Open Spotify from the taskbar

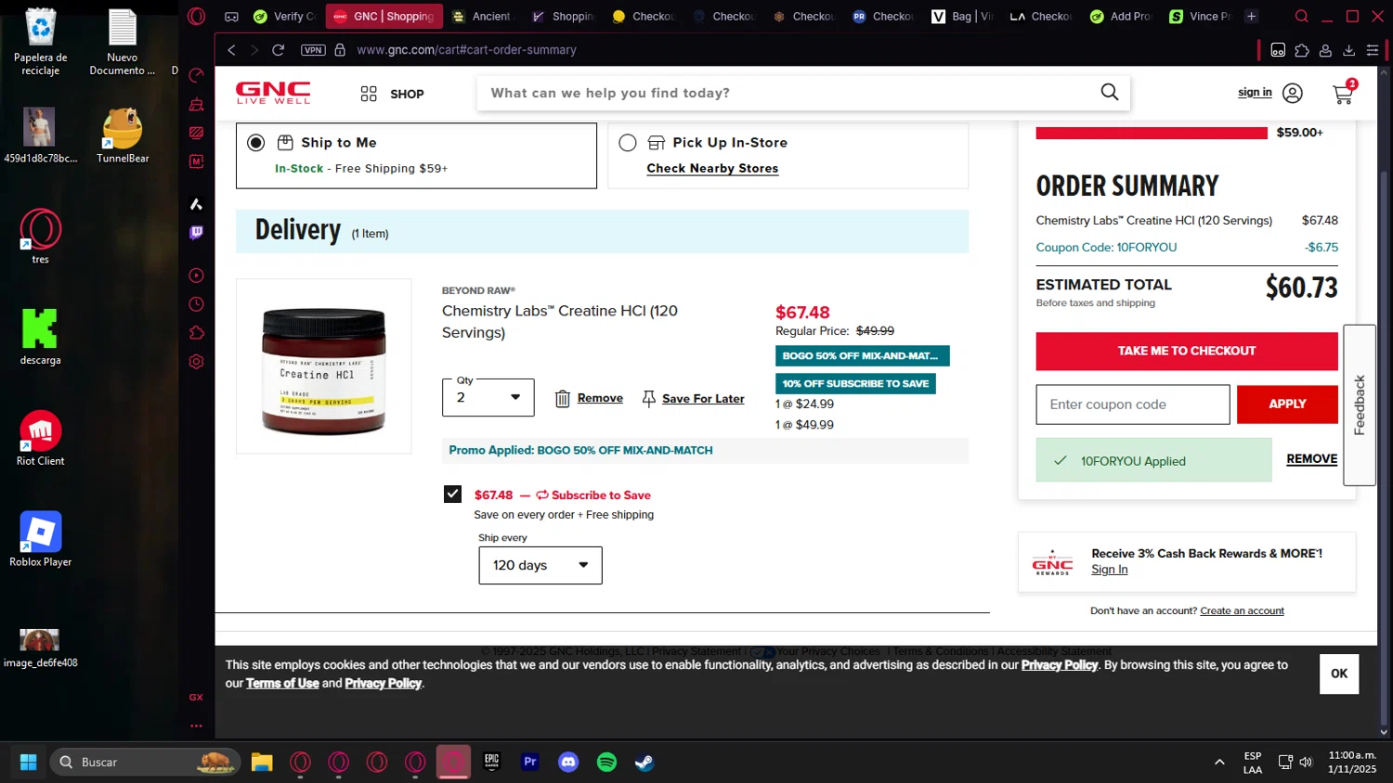606,762
